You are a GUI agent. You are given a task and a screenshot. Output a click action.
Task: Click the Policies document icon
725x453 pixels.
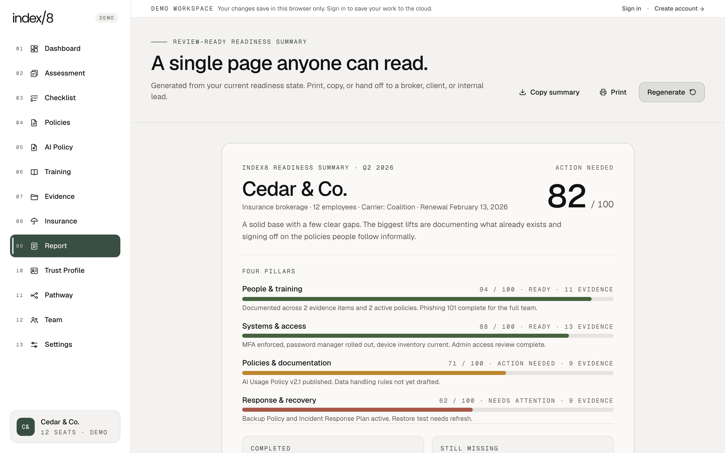[x=34, y=123]
